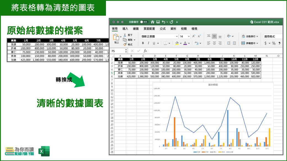Click the Home icon in title bar
The width and height of the screenshot is (287, 161).
(x=152, y=22)
